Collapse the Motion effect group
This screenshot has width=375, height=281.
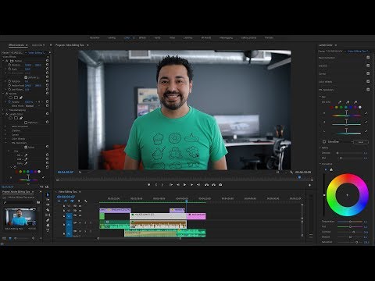[4, 61]
